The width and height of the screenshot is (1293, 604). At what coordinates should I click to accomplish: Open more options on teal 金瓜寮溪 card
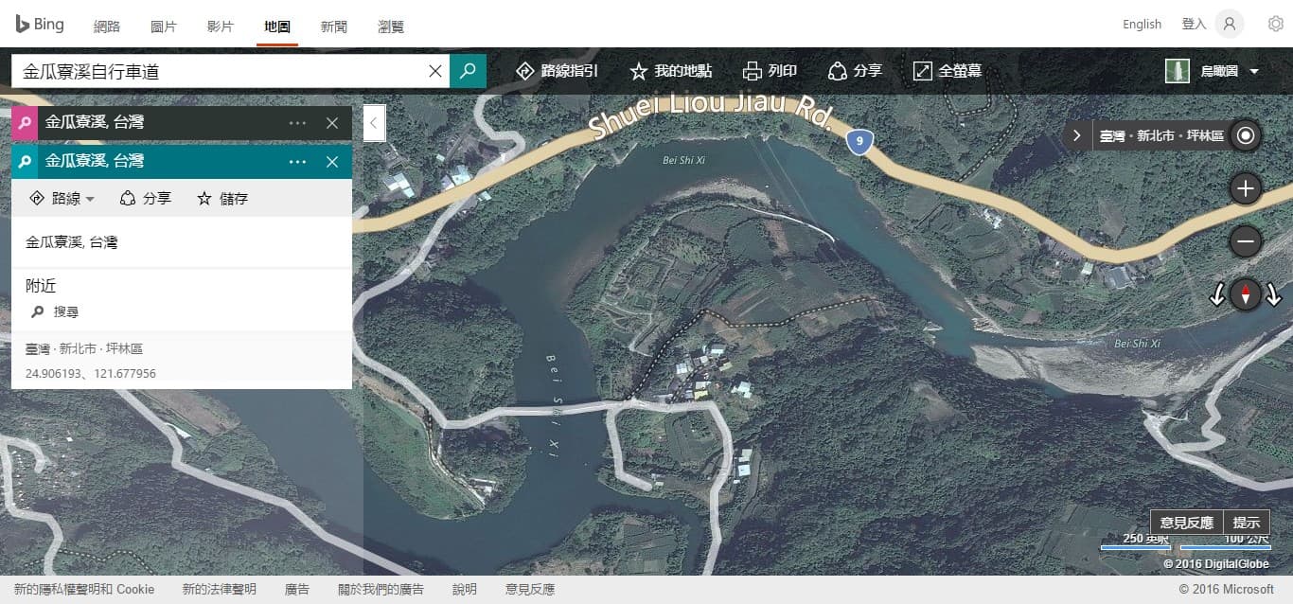pyautogui.click(x=297, y=162)
